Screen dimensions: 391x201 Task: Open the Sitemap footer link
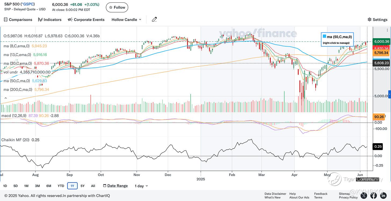(345, 194)
